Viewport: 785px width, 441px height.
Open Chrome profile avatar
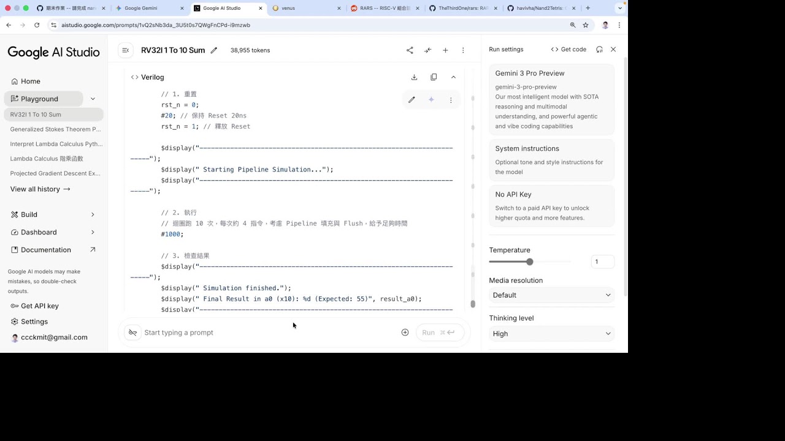tap(605, 25)
